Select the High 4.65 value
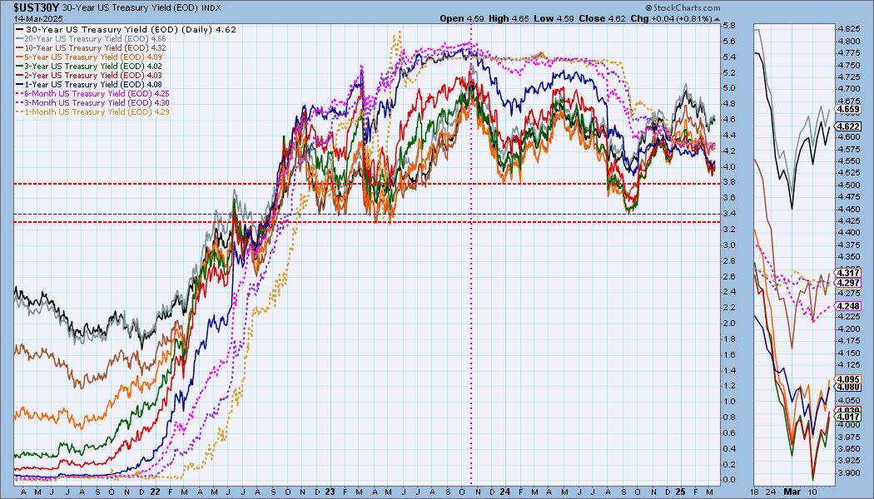 (x=508, y=18)
